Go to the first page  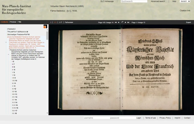116,22
